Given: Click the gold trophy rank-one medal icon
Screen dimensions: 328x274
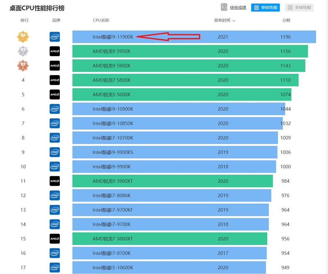Looking at the screenshot, I should click(23, 37).
